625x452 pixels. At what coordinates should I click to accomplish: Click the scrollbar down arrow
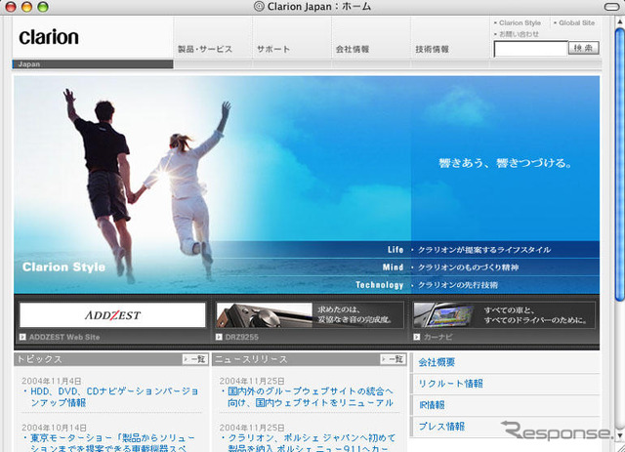pos(619,435)
